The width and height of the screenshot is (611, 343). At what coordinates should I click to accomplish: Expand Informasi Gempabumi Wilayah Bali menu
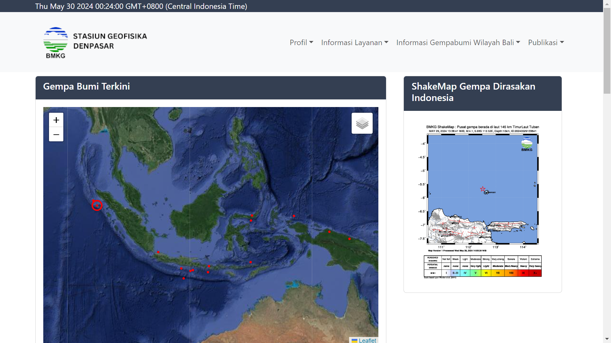pos(458,43)
